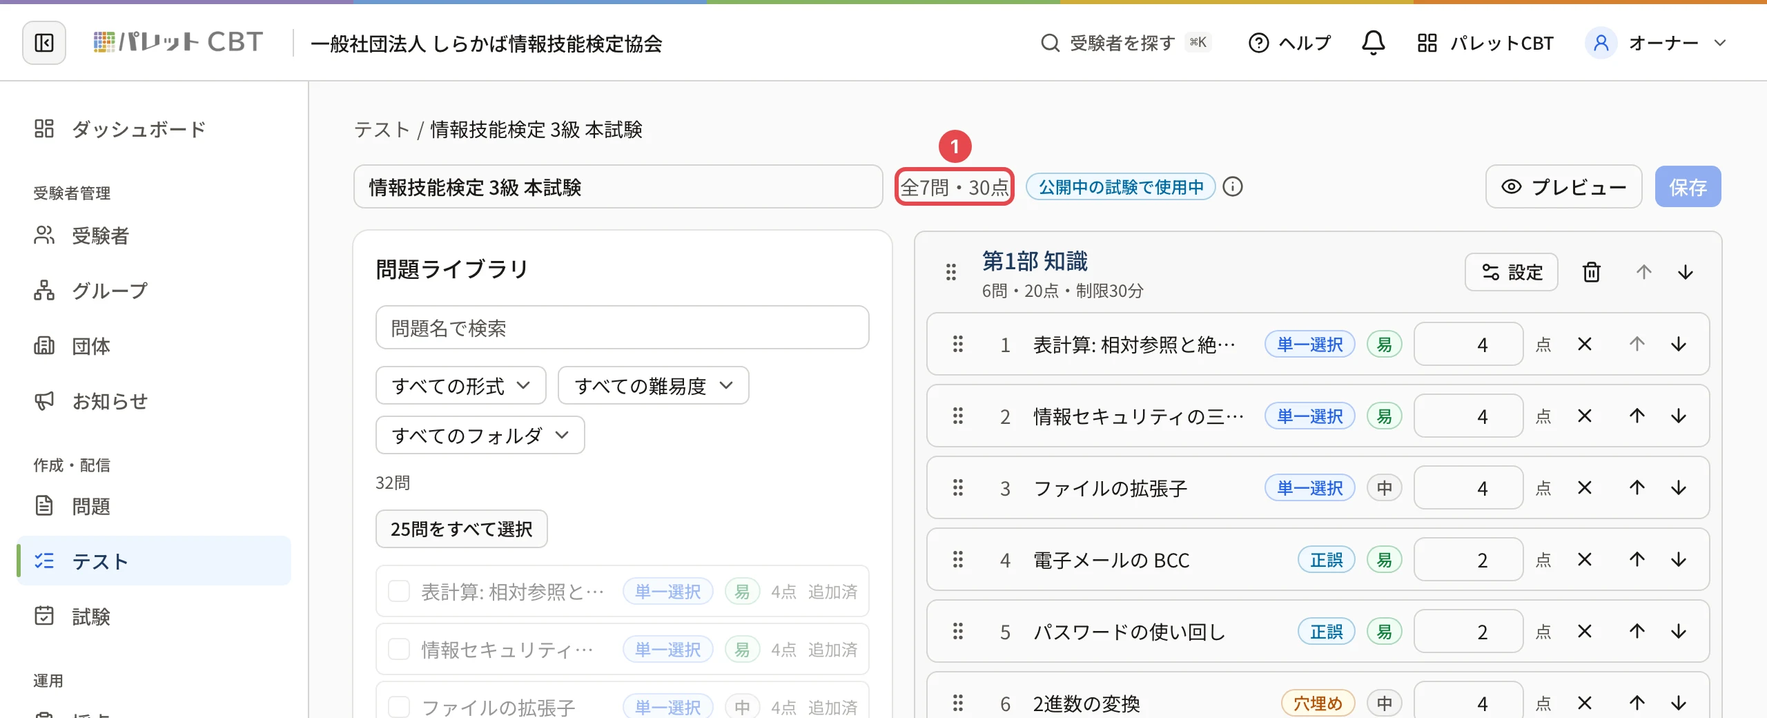Move パスワードの使い回し question up
This screenshot has width=1767, height=718.
tap(1637, 631)
